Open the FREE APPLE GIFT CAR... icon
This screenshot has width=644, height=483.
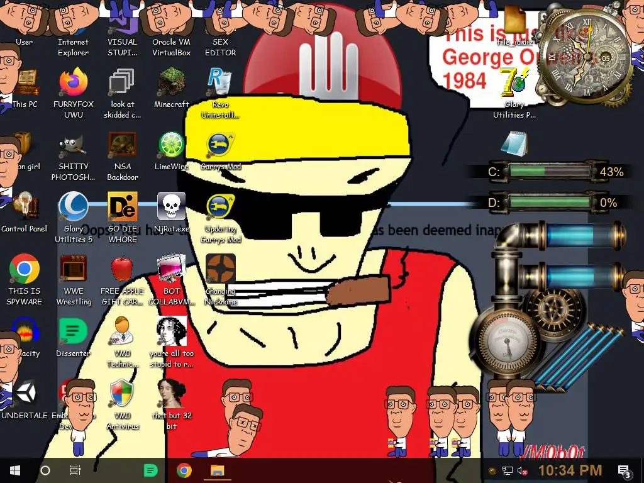click(122, 269)
